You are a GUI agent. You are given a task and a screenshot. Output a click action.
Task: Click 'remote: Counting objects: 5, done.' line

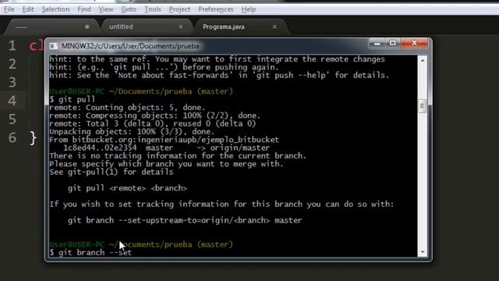tap(127, 108)
